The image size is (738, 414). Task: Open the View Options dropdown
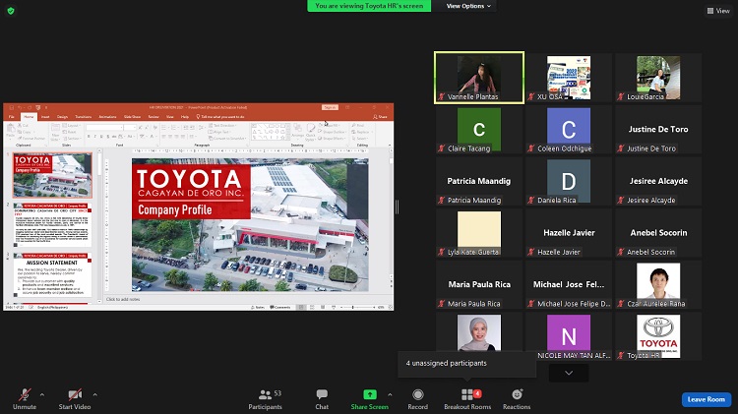(x=468, y=6)
